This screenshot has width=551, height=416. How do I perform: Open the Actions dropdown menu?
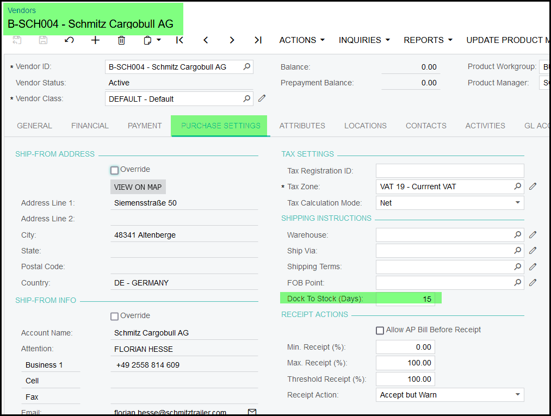301,40
